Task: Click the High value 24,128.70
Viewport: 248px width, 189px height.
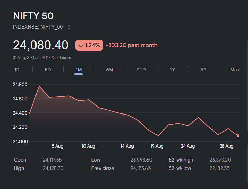Action: (53, 168)
